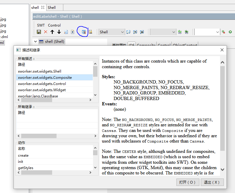Click up arrow of 所有描述 list scrollbar
Viewport: 235px width, 193px height.
[x=95, y=64]
